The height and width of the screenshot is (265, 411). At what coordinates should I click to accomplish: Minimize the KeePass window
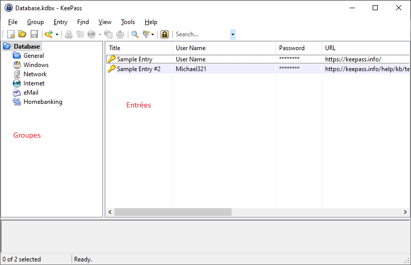[352, 8]
